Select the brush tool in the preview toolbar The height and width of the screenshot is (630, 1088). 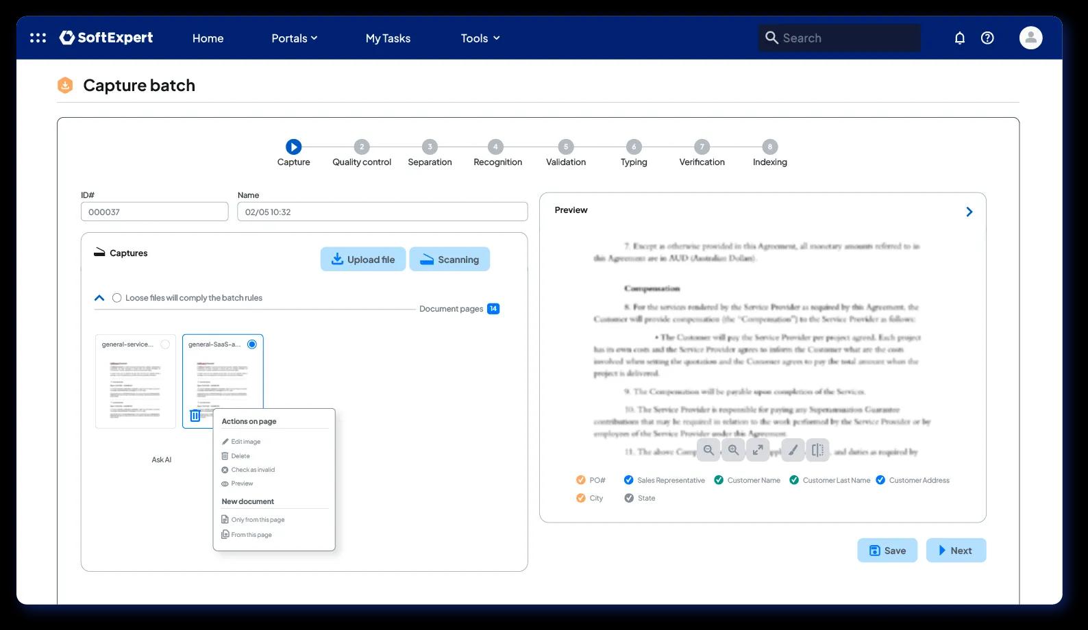tap(793, 450)
